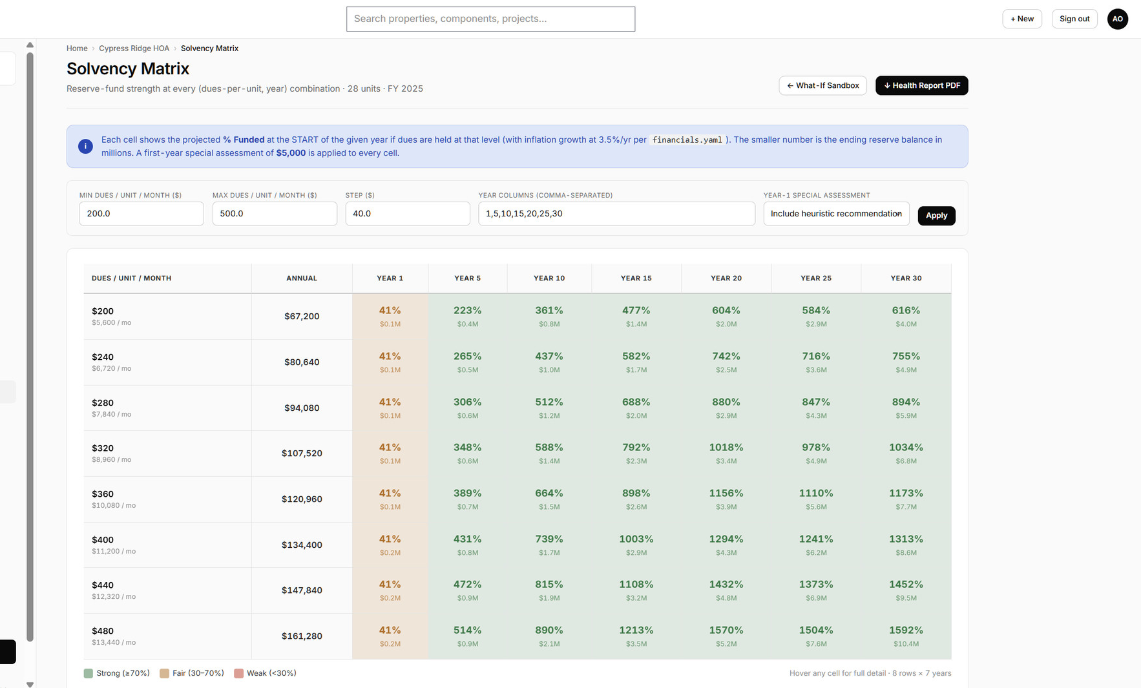Viewport: 1141px width, 688px height.
Task: Open the AO user avatar
Action: tap(1117, 19)
